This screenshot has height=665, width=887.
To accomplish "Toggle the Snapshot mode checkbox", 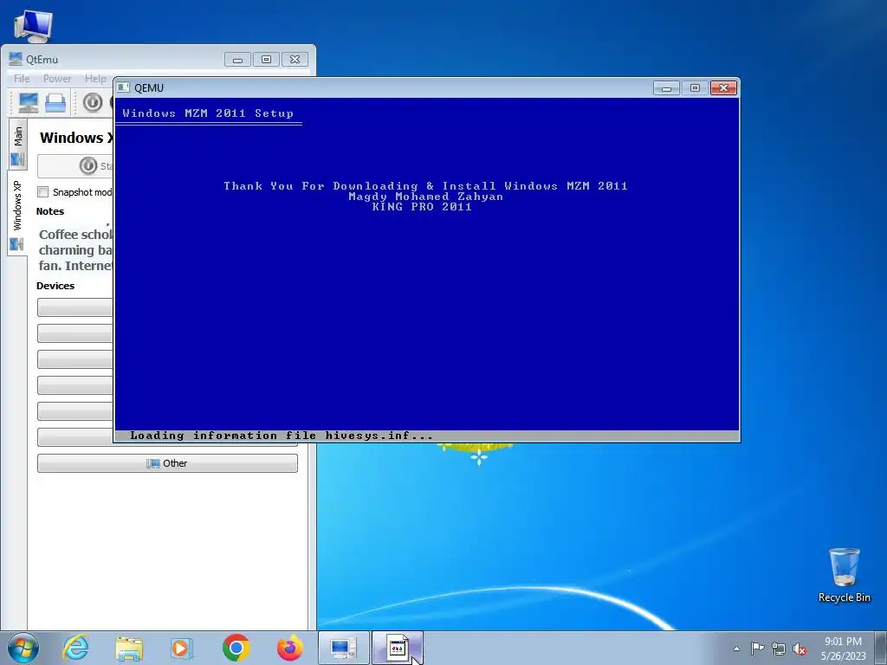I will pos(43,191).
